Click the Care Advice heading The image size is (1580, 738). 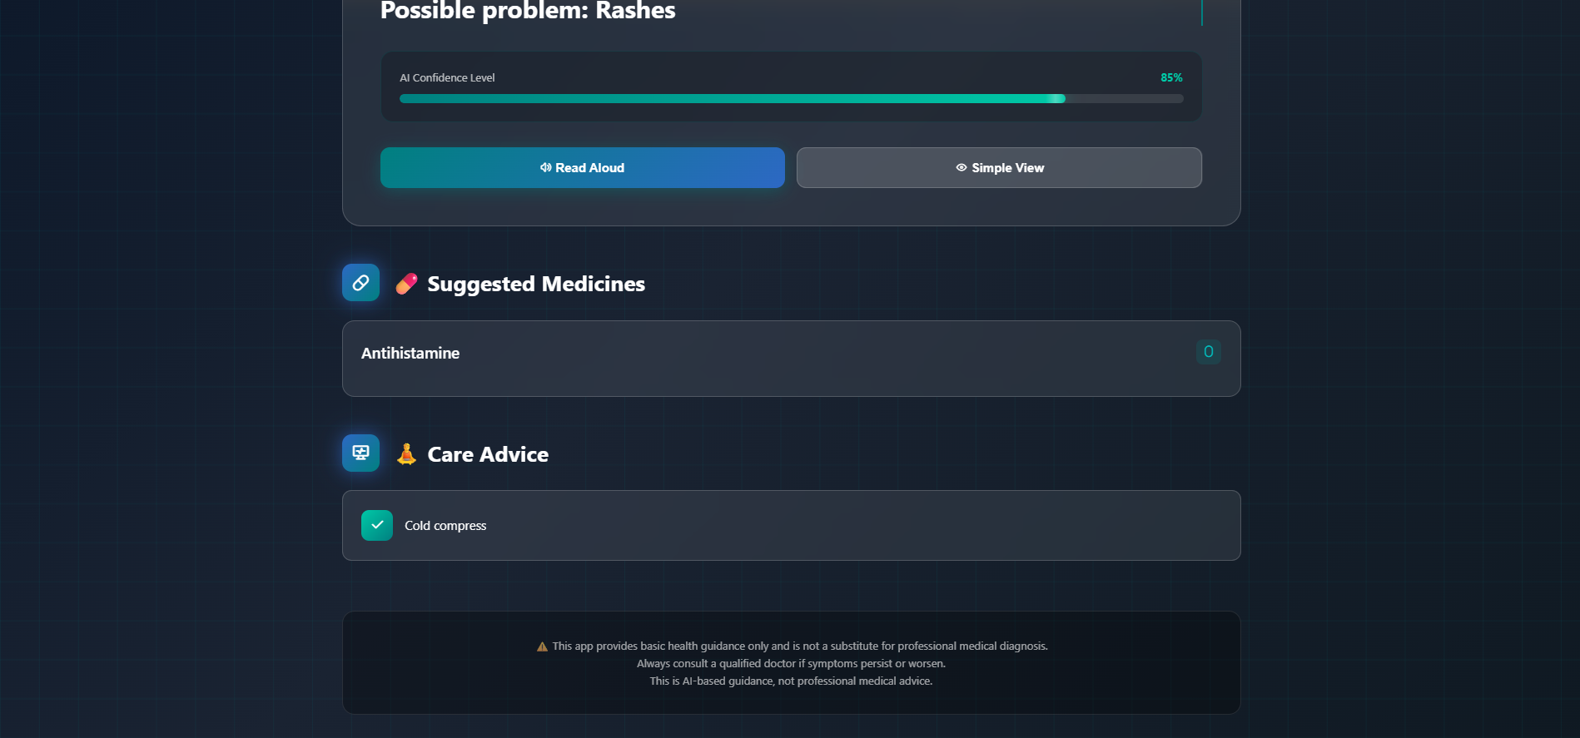coord(488,455)
